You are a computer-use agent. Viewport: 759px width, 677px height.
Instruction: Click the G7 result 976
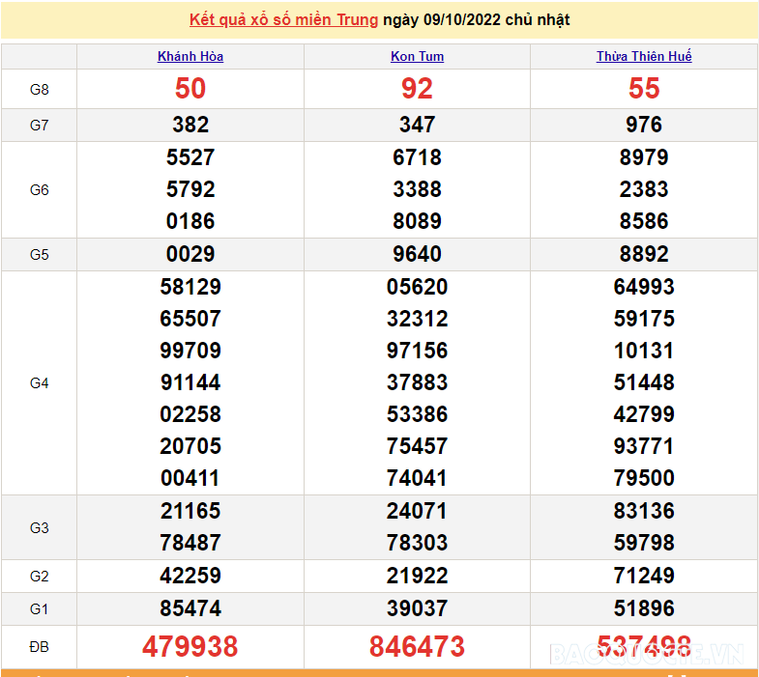tap(644, 125)
